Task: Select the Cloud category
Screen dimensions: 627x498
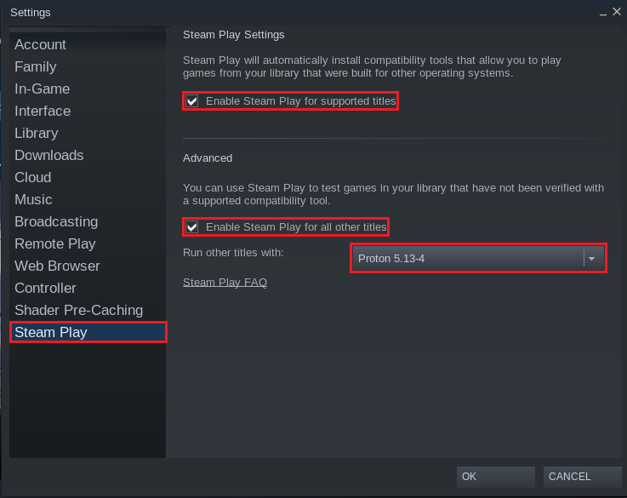Action: point(32,177)
